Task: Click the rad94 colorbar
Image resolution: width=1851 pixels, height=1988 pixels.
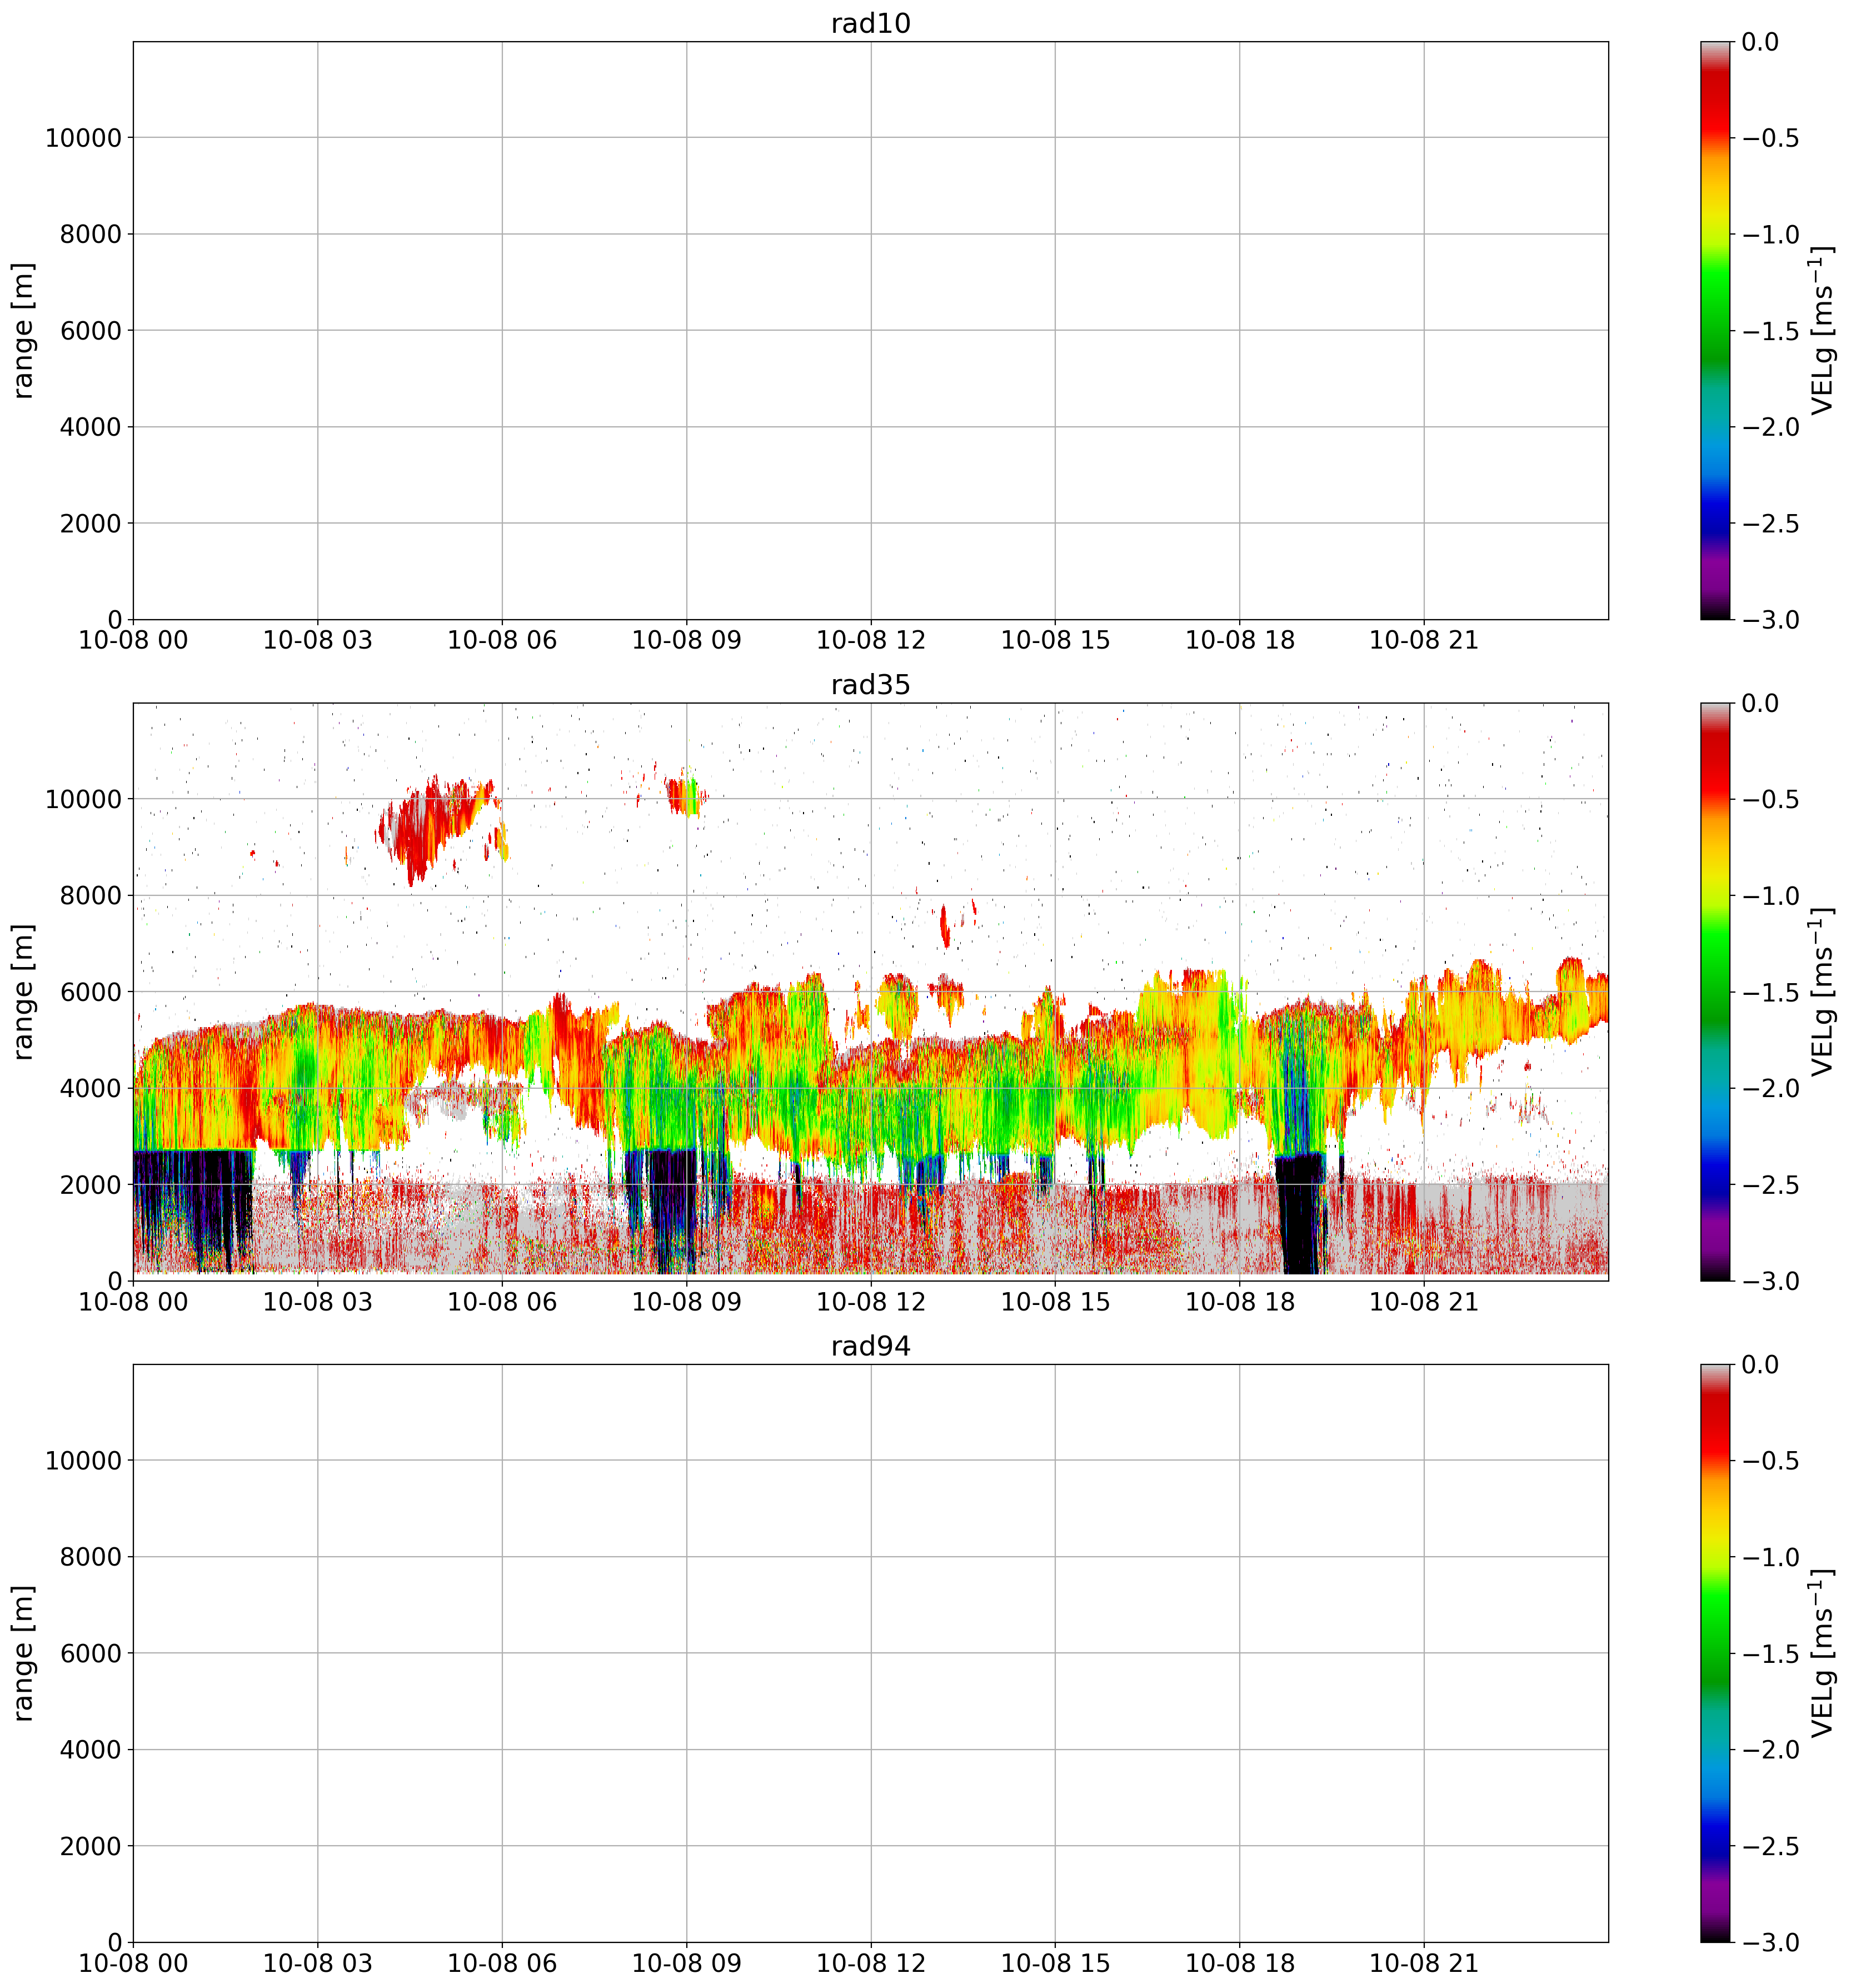Action: (x=1714, y=1652)
